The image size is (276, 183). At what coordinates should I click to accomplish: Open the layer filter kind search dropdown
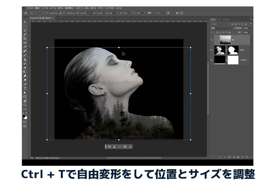220,24
